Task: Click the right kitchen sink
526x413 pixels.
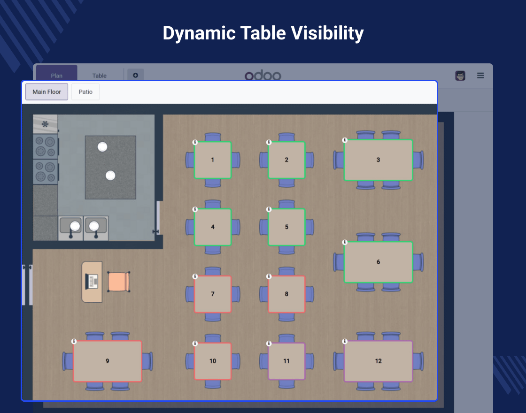Action: 96,228
